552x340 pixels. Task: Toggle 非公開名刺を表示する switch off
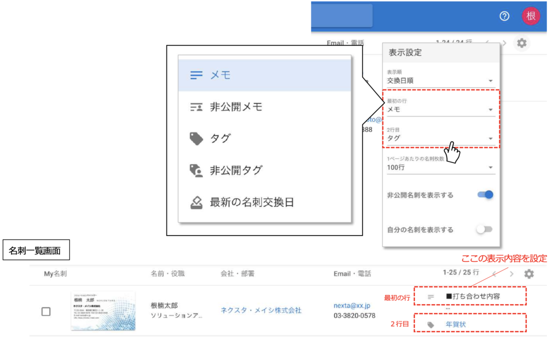(485, 194)
